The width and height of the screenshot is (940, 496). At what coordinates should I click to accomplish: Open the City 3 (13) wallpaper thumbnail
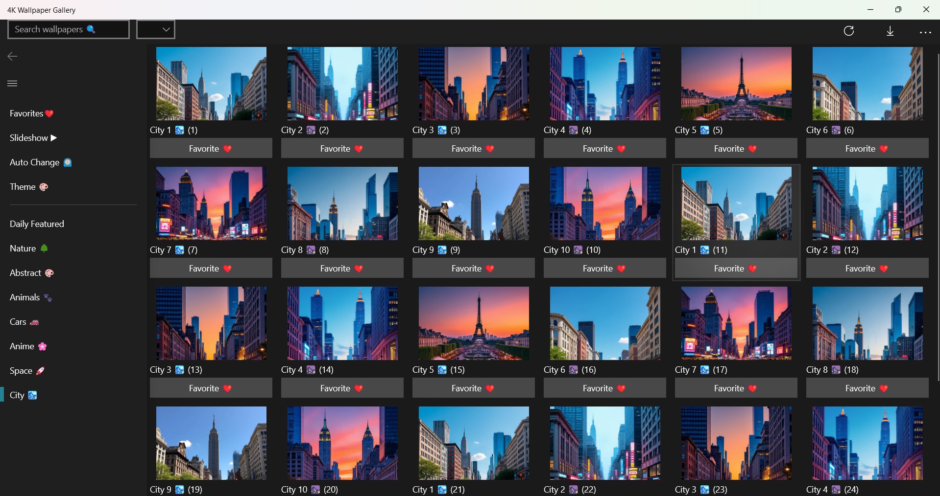click(x=212, y=323)
